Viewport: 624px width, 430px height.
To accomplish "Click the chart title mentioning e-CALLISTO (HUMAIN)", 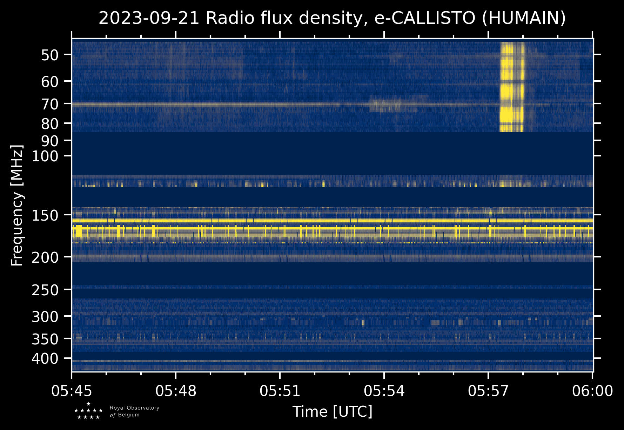I will (332, 18).
